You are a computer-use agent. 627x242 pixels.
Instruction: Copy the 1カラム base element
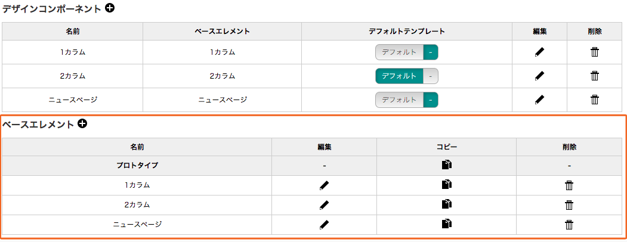(x=446, y=185)
